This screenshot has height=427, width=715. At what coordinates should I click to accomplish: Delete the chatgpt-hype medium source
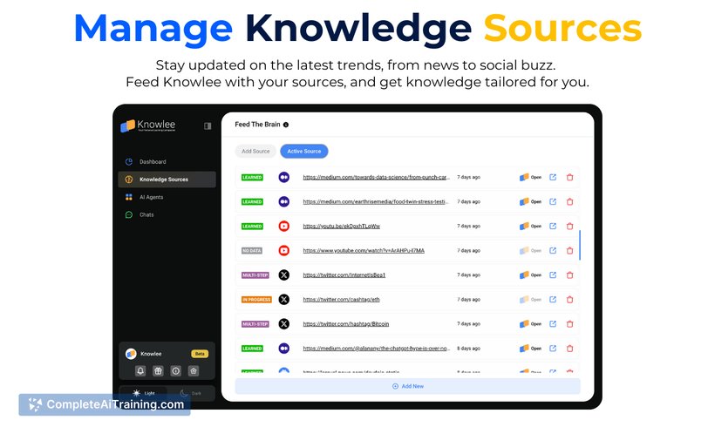pyautogui.click(x=569, y=349)
